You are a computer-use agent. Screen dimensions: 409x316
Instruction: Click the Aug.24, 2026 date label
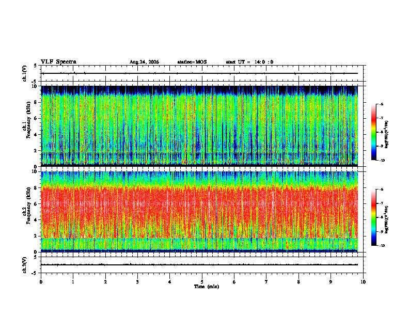[x=144, y=62]
